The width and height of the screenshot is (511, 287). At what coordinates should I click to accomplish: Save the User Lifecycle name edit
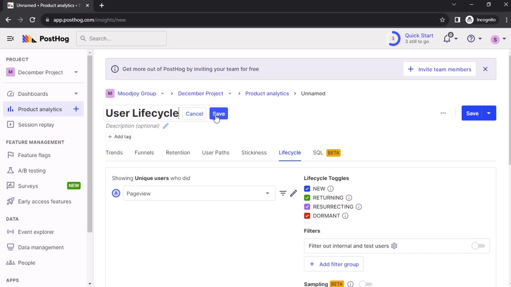[219, 114]
